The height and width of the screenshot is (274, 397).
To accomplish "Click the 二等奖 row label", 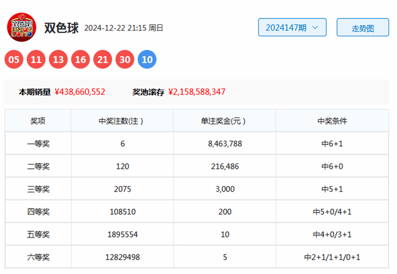I will tap(38, 167).
